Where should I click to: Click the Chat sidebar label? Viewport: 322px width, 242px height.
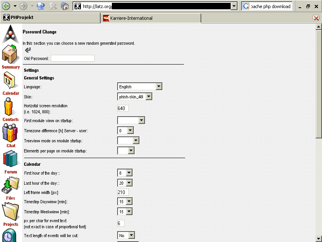(11, 146)
